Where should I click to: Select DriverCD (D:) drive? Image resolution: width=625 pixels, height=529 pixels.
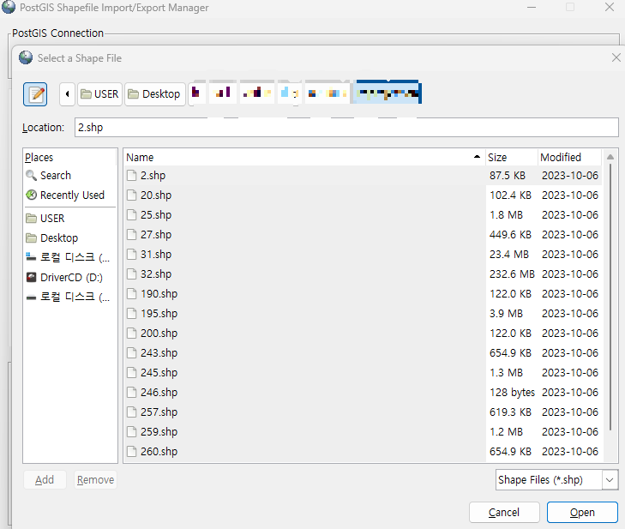(71, 277)
